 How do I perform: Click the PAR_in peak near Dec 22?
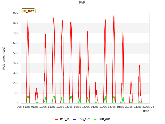coord(139,66)
